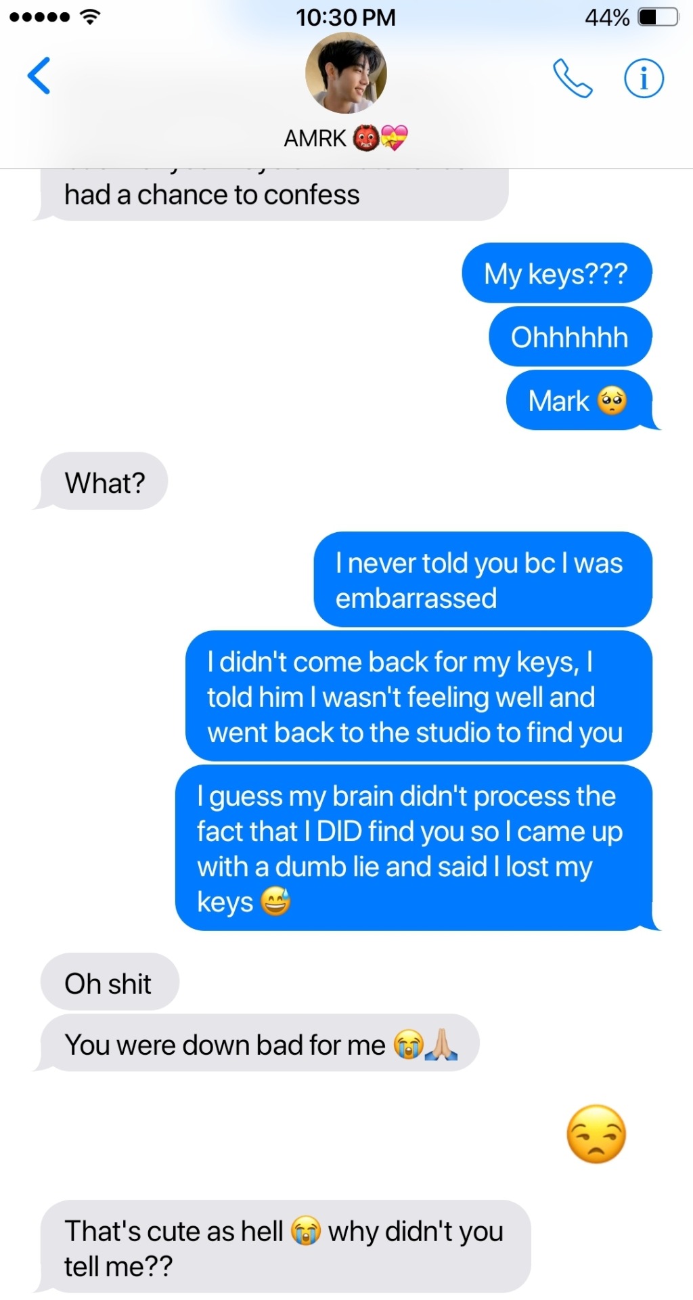This screenshot has height=1300, width=693.
Task: Tap the pleading emoji in Mark message
Action: pos(612,401)
